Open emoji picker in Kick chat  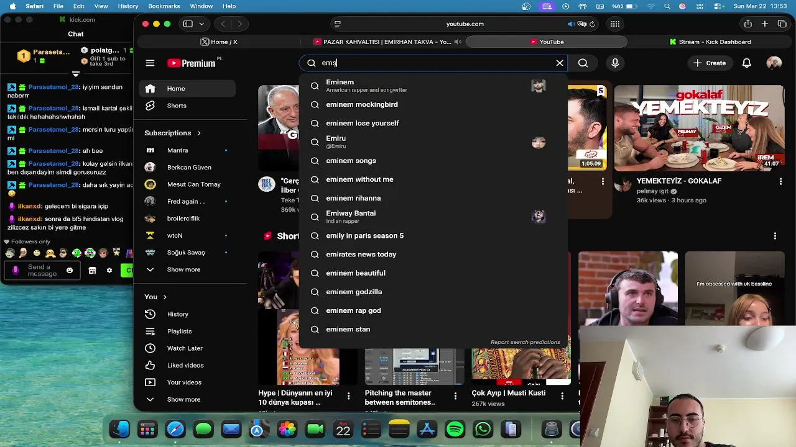70,270
